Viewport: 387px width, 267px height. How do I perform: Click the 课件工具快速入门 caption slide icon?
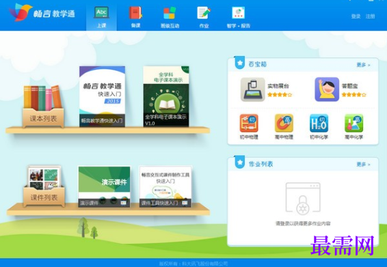point(185,203)
